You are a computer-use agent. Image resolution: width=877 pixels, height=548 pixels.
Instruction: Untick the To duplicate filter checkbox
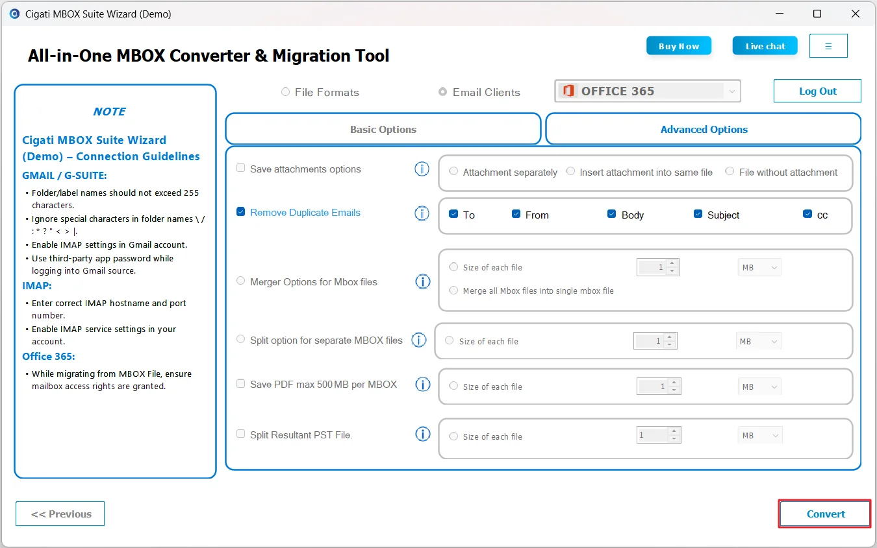click(x=453, y=214)
